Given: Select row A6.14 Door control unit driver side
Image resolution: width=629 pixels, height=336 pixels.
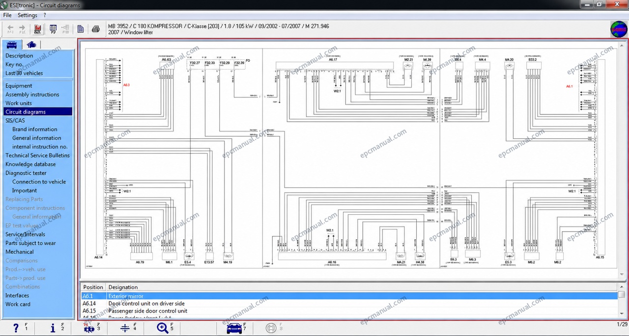Looking at the screenshot, I should tap(349, 304).
